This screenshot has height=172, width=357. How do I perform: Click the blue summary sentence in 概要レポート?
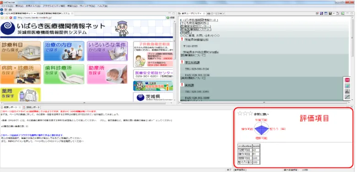pos(32,135)
